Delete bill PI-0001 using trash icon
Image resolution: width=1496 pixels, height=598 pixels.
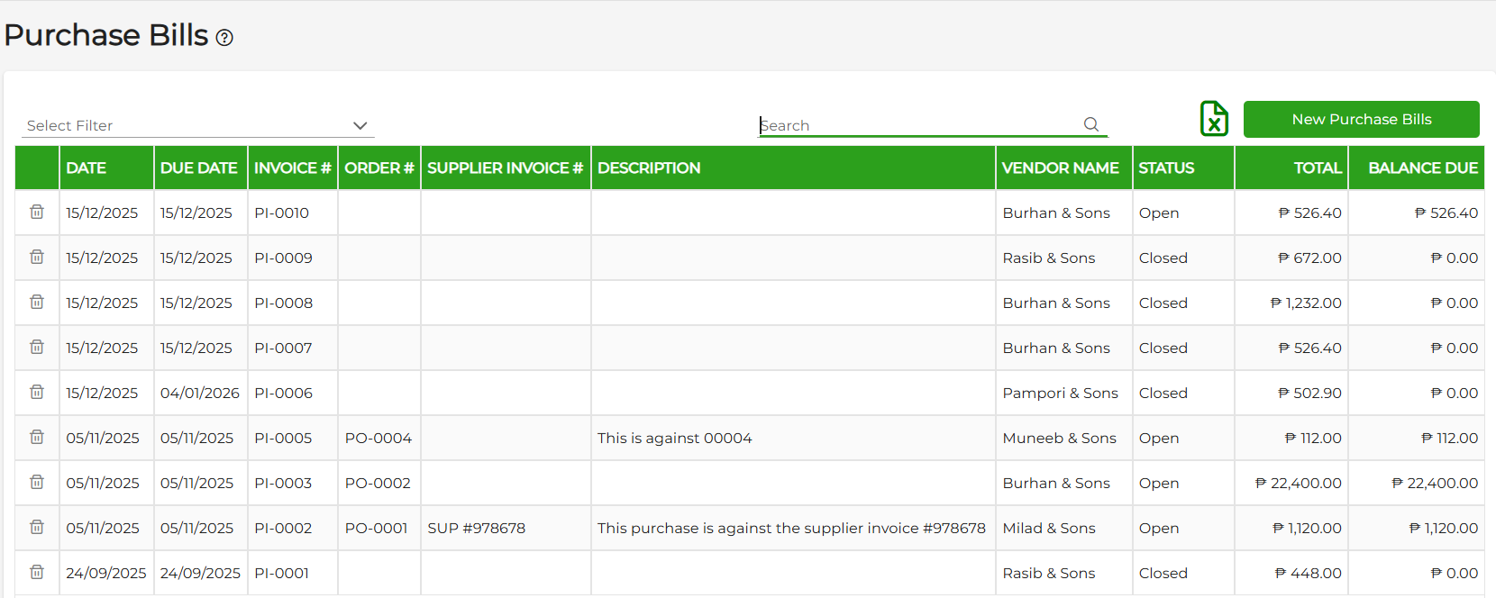point(37,572)
